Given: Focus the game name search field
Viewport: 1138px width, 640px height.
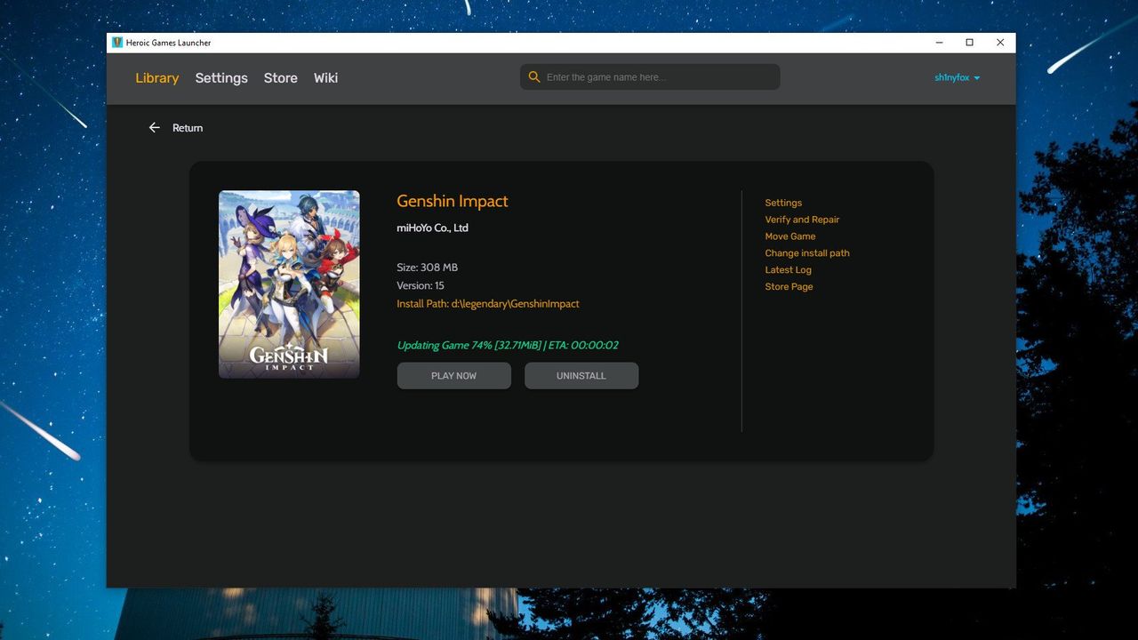Looking at the screenshot, I should [x=650, y=77].
